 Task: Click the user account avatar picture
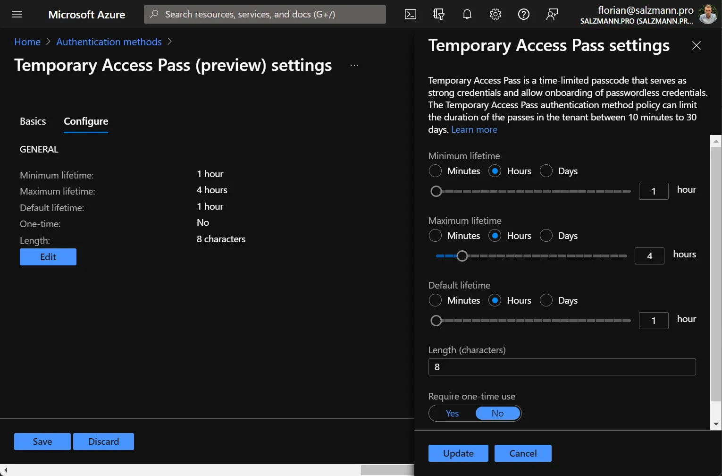tap(708, 14)
